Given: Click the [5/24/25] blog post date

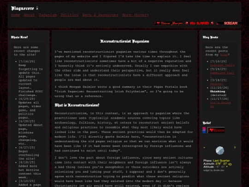Looking at the screenshot, I should tap(219, 69).
